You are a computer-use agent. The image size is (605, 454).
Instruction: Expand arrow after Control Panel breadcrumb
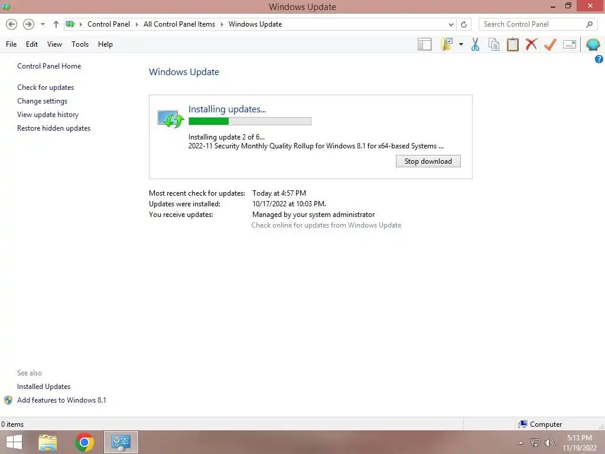pos(137,24)
